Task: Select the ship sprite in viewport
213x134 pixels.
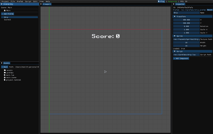Action: pyautogui.click(x=106, y=72)
